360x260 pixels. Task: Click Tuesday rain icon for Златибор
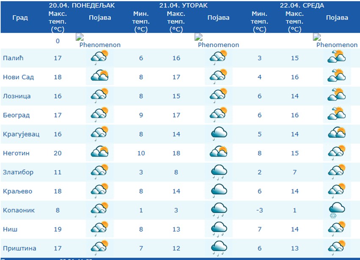[x=218, y=172]
